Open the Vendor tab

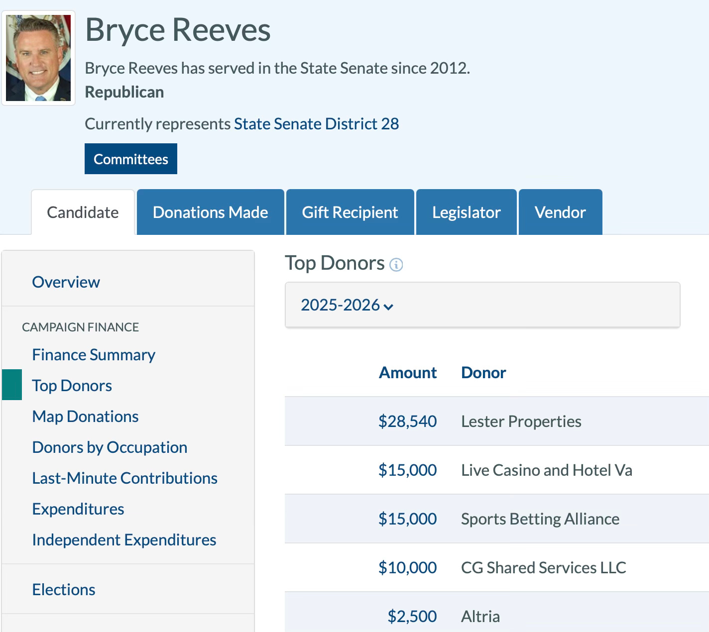pos(560,212)
